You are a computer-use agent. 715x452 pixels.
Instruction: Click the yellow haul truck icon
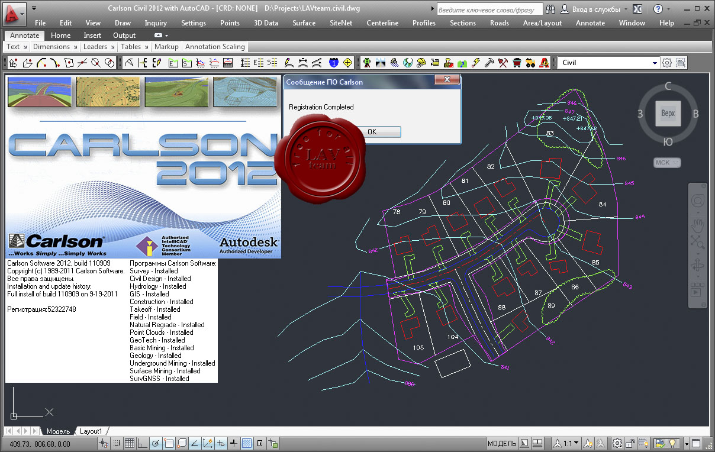click(530, 62)
